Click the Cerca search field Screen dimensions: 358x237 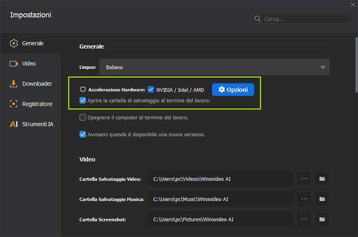tap(304, 19)
